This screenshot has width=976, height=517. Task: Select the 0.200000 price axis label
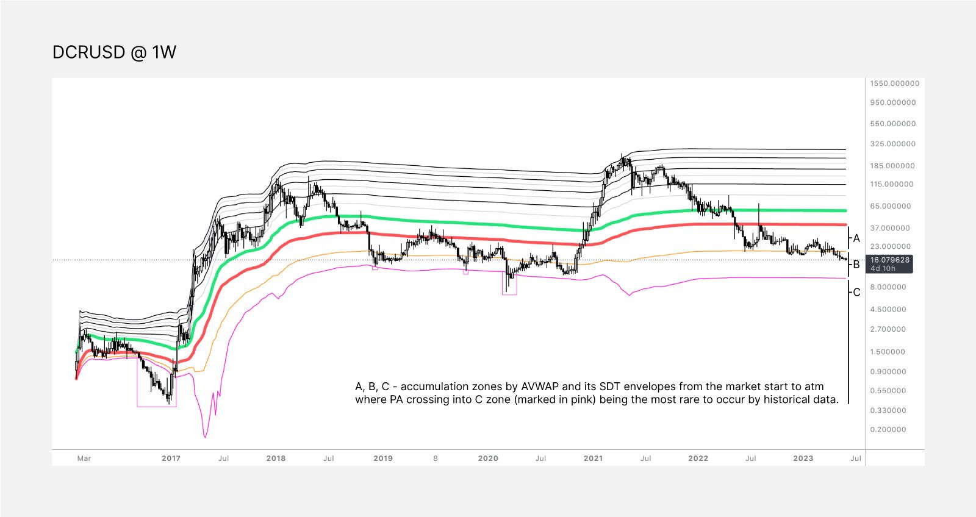pos(888,430)
